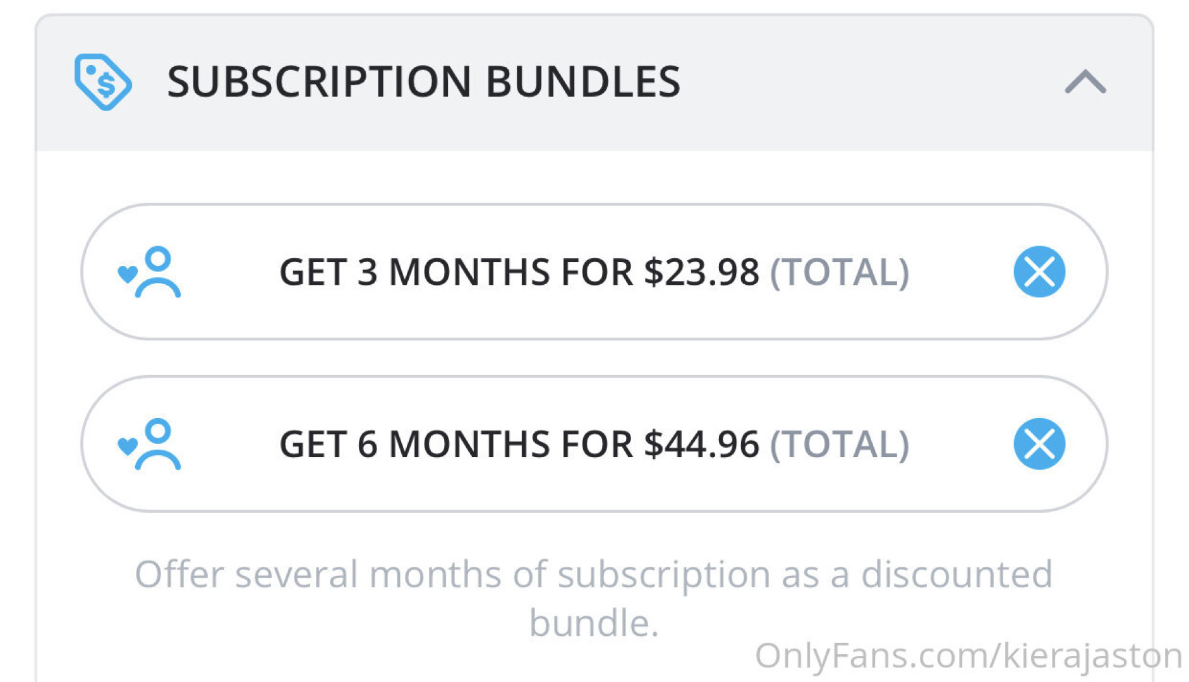Screen dimensions: 1189x682
Task: Delete the 6 months bundle offer
Action: coord(1039,445)
